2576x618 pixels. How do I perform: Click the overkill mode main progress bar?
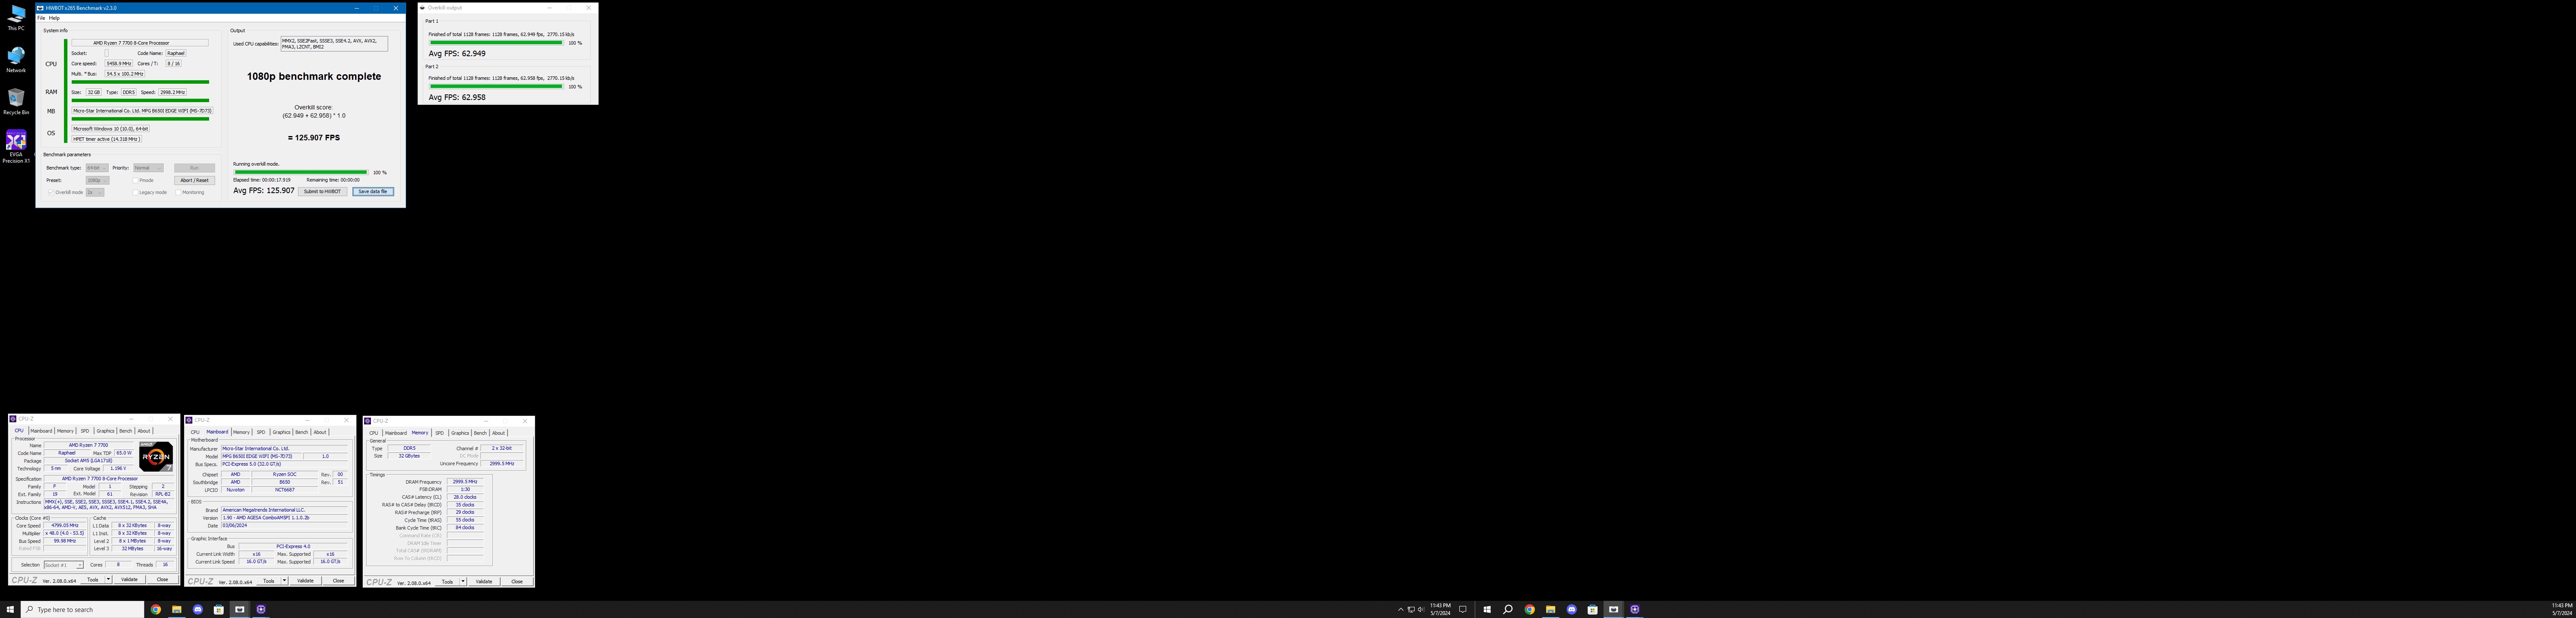tap(300, 172)
